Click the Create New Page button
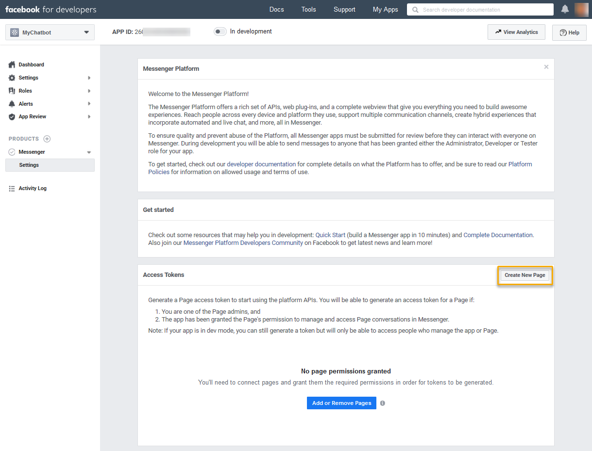 click(525, 275)
